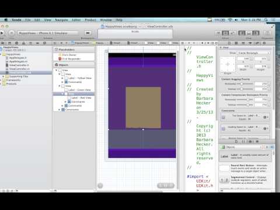The width and height of the screenshot is (280, 210).
Task: Open gear menu for Top Space constraint
Action: click(x=265, y=117)
